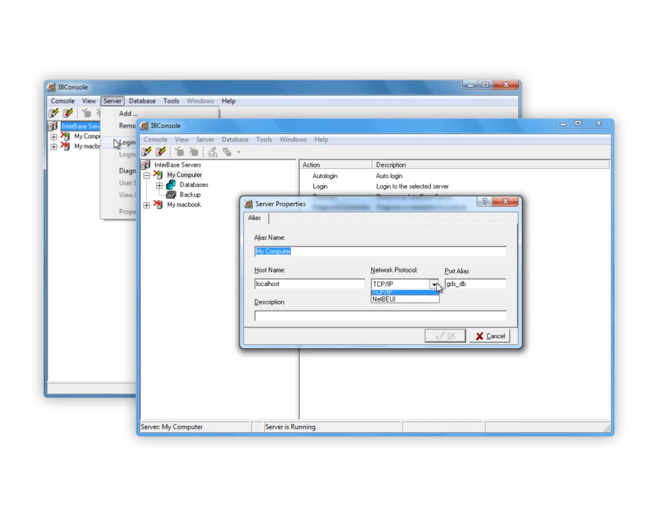The height and width of the screenshot is (521, 659).
Task: Click first Register Server icon in back window toolbar
Action: (54, 113)
